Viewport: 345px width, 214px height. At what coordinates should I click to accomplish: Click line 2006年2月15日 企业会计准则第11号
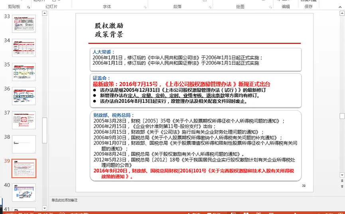point(155,127)
